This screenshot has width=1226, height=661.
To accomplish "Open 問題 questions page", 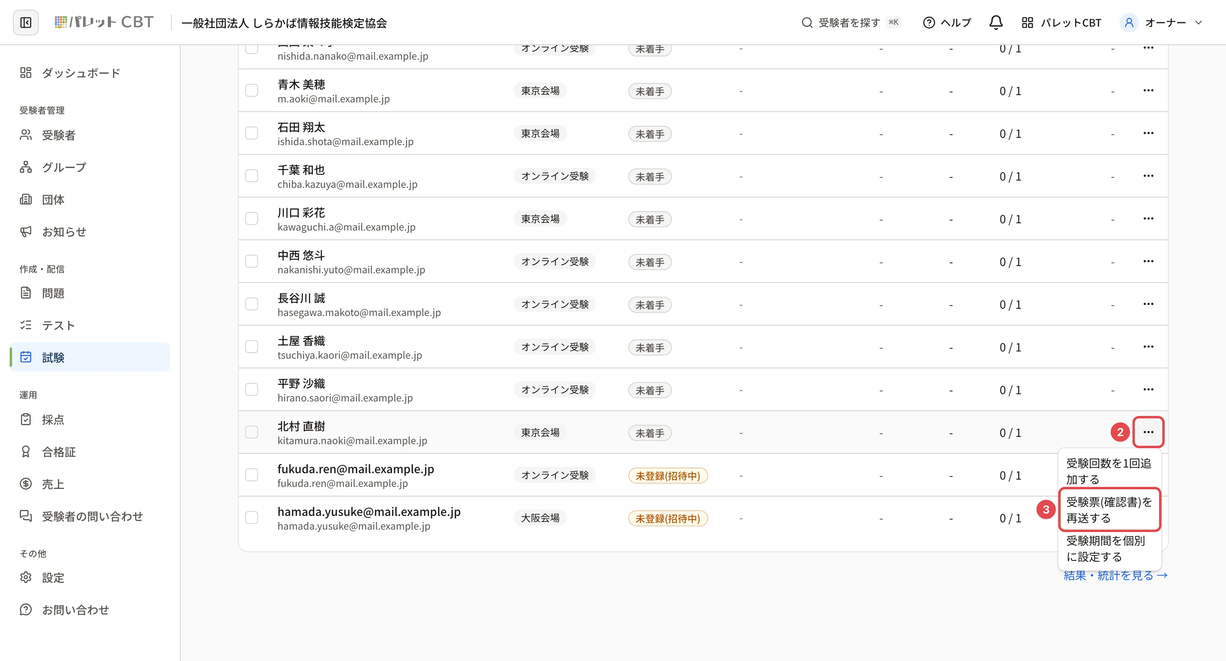I will pos(90,293).
